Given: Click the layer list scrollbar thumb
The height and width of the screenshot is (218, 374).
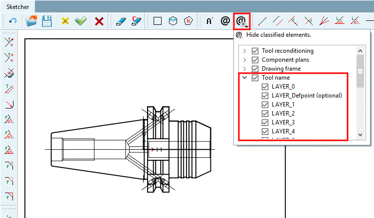Looking at the screenshot, I should [x=361, y=71].
